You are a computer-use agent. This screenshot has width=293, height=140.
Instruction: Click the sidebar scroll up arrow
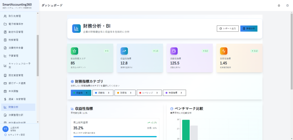point(38,13)
